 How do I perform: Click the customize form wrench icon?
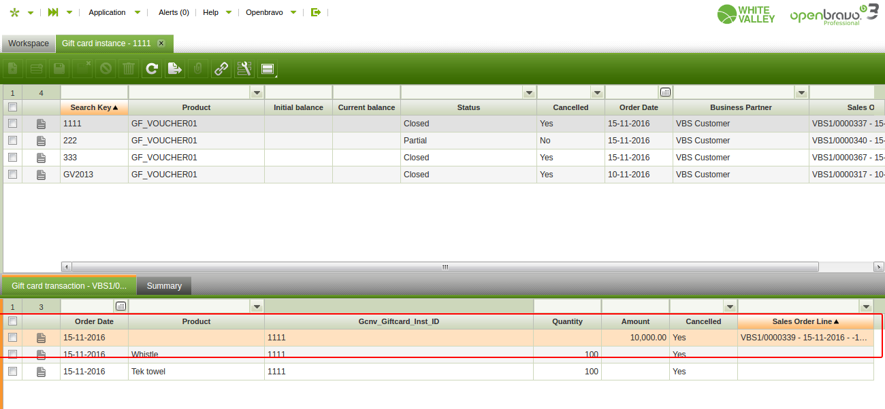point(244,68)
